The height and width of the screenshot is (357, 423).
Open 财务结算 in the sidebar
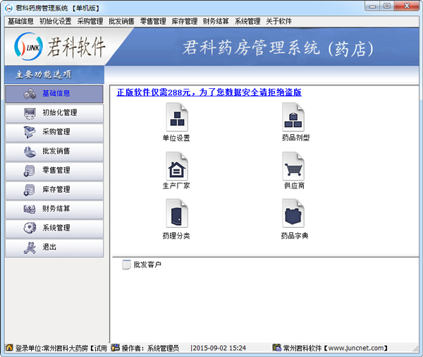tap(54, 209)
